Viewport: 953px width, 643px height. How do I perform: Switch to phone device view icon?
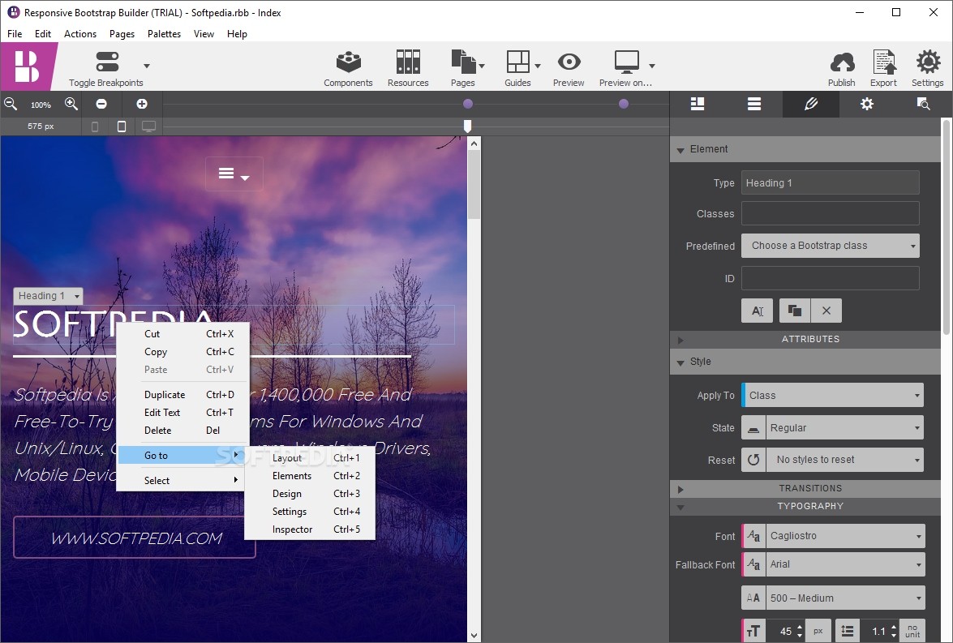click(95, 126)
